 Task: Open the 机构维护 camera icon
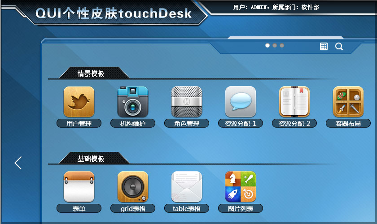133,102
